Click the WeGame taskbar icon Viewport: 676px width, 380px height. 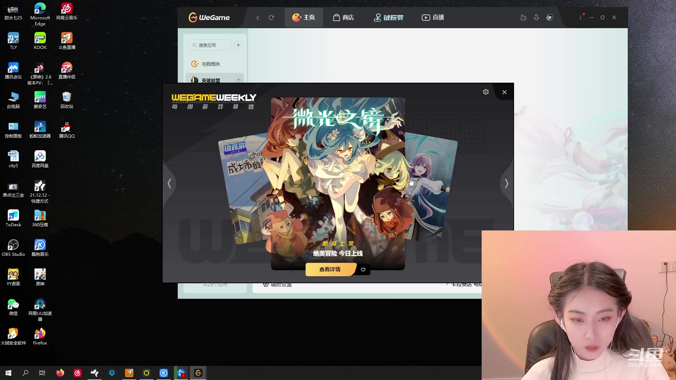click(198, 373)
